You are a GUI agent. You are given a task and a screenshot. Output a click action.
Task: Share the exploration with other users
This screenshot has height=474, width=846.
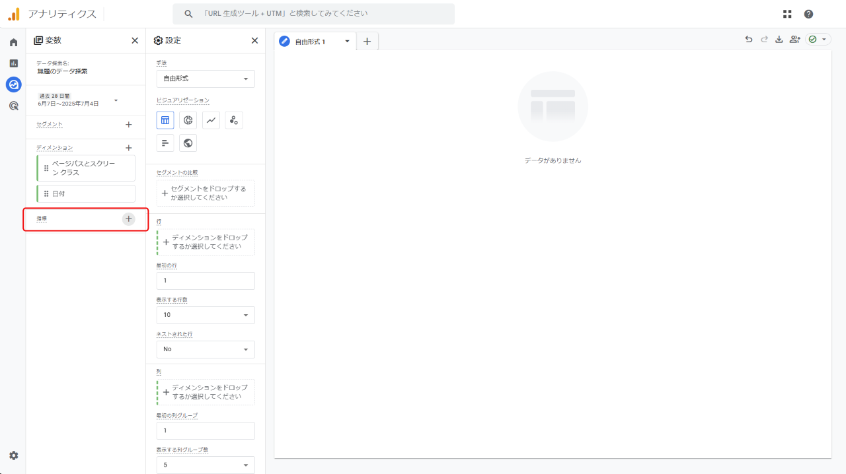click(794, 40)
